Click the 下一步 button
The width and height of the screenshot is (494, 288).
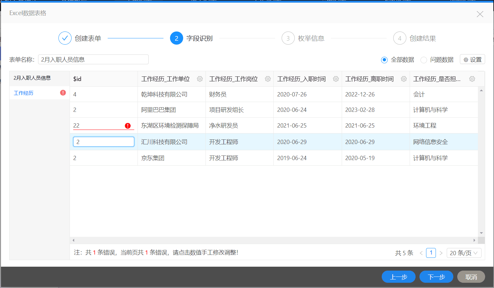point(436,277)
